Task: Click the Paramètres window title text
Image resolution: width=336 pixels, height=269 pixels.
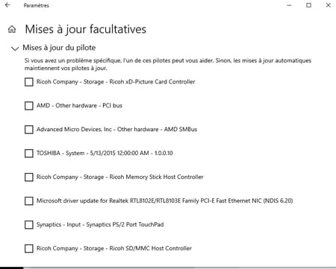Action: pos(37,5)
